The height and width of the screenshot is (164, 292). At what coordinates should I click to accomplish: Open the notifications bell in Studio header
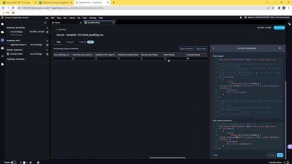[x=241, y=17]
